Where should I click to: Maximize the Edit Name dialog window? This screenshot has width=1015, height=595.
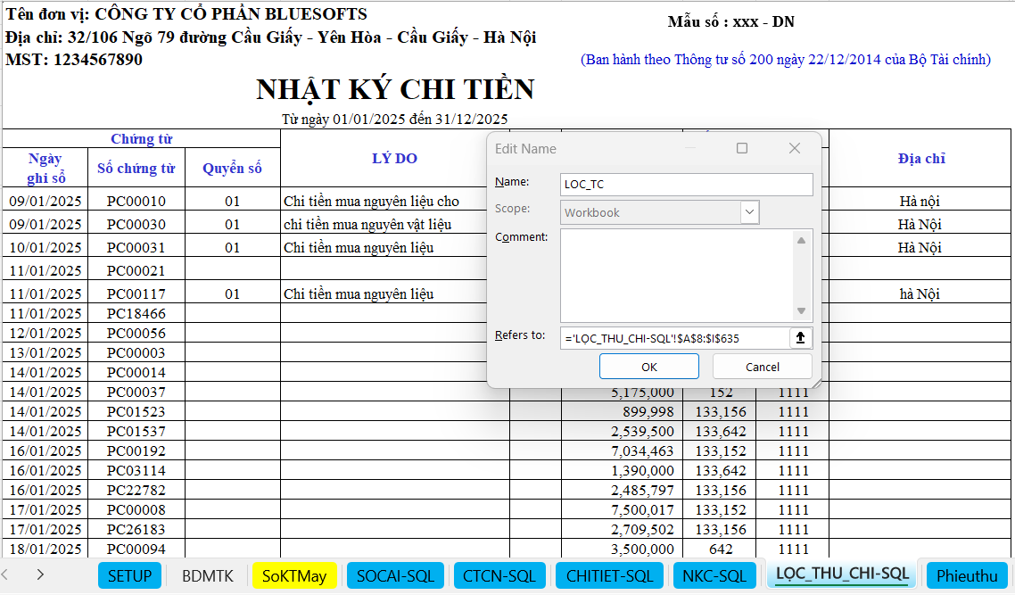(x=741, y=149)
